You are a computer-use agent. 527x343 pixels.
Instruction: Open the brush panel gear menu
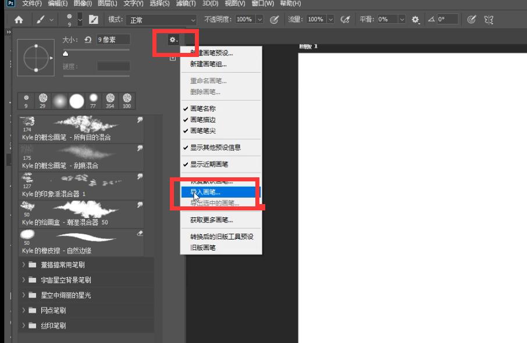(x=172, y=41)
